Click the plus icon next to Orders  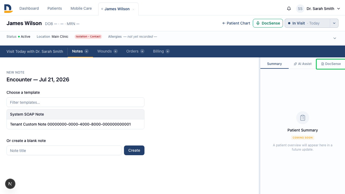(142, 51)
